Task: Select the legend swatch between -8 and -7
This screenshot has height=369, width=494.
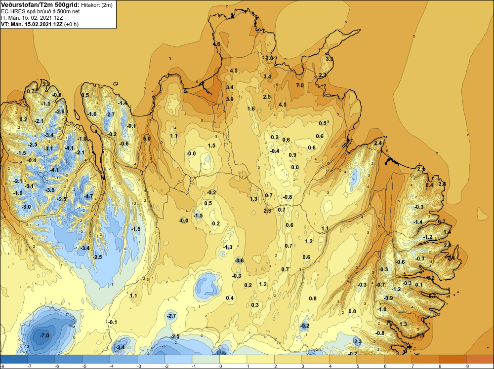Action: coord(14,359)
